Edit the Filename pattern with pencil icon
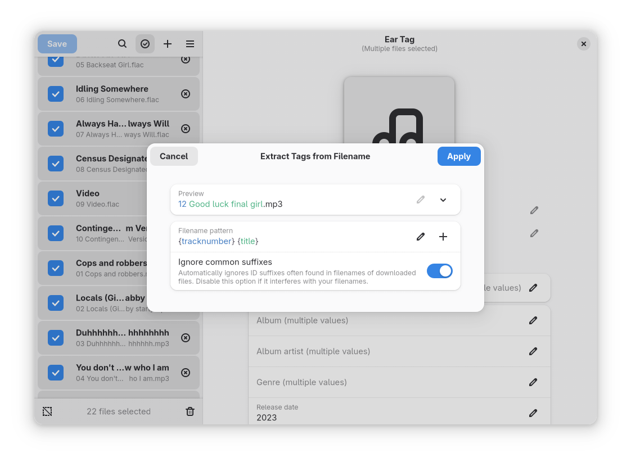The width and height of the screenshot is (631, 462). [421, 237]
